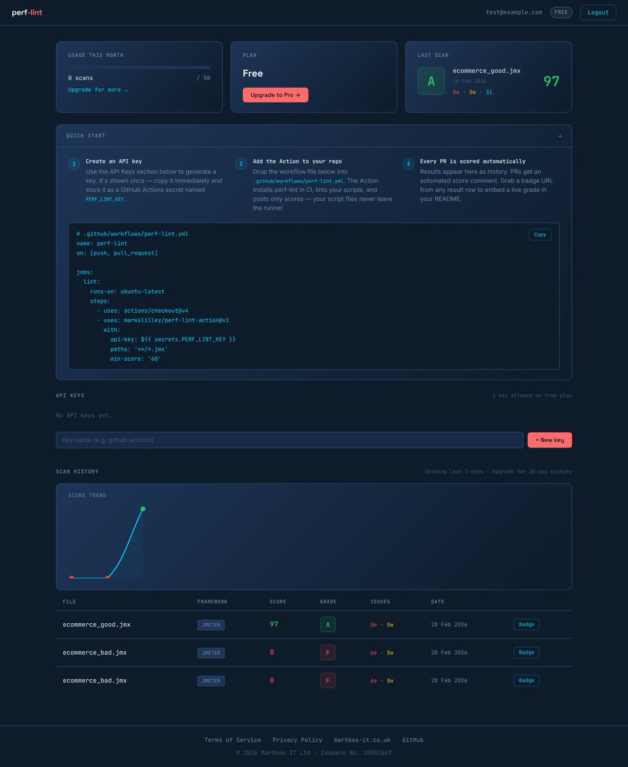Screen dimensions: 628x767
Task: Click the Framework column header
Action: tap(212, 601)
